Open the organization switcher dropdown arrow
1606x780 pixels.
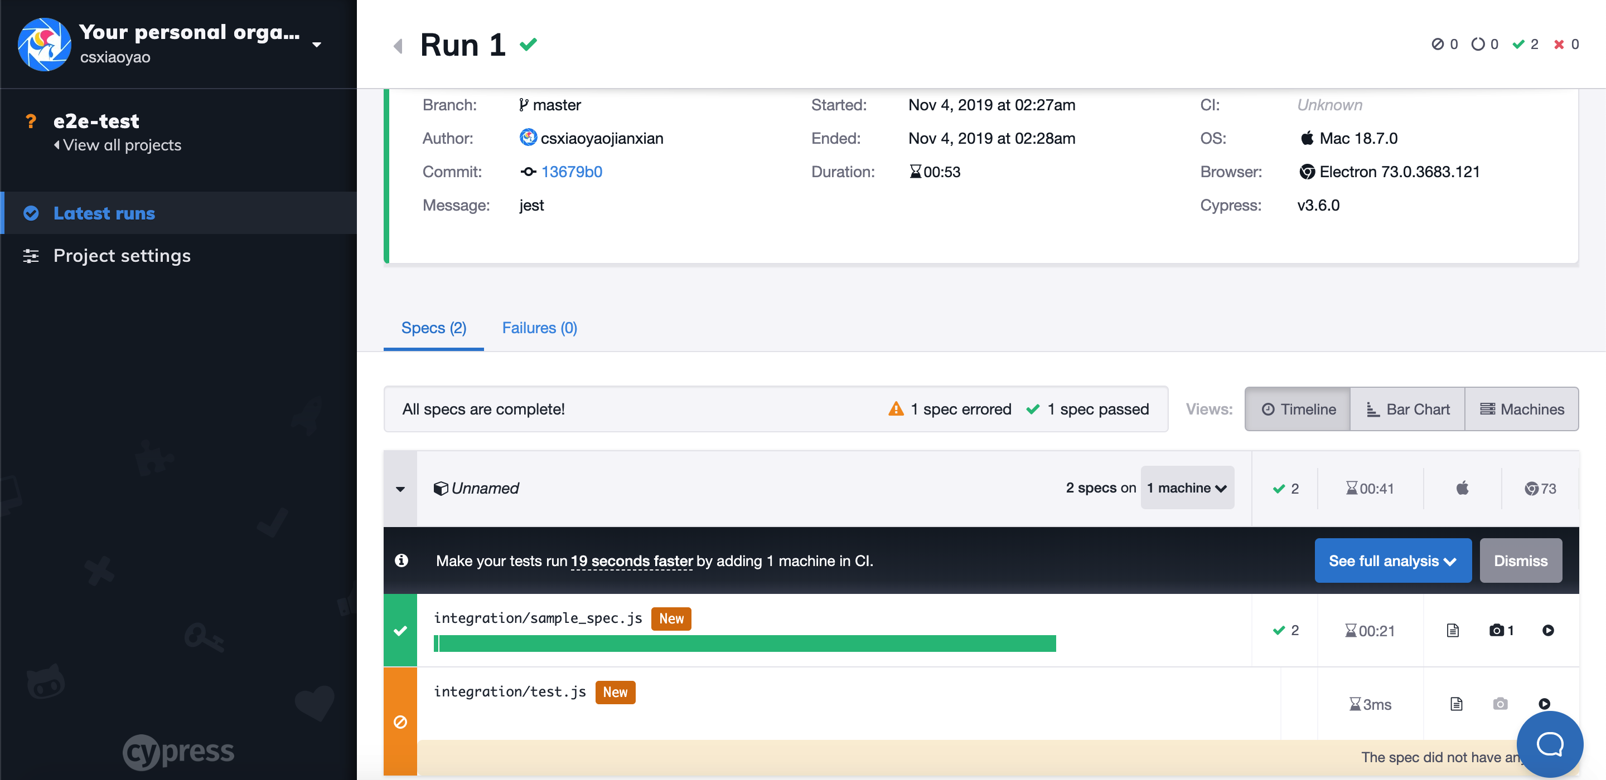[317, 45]
